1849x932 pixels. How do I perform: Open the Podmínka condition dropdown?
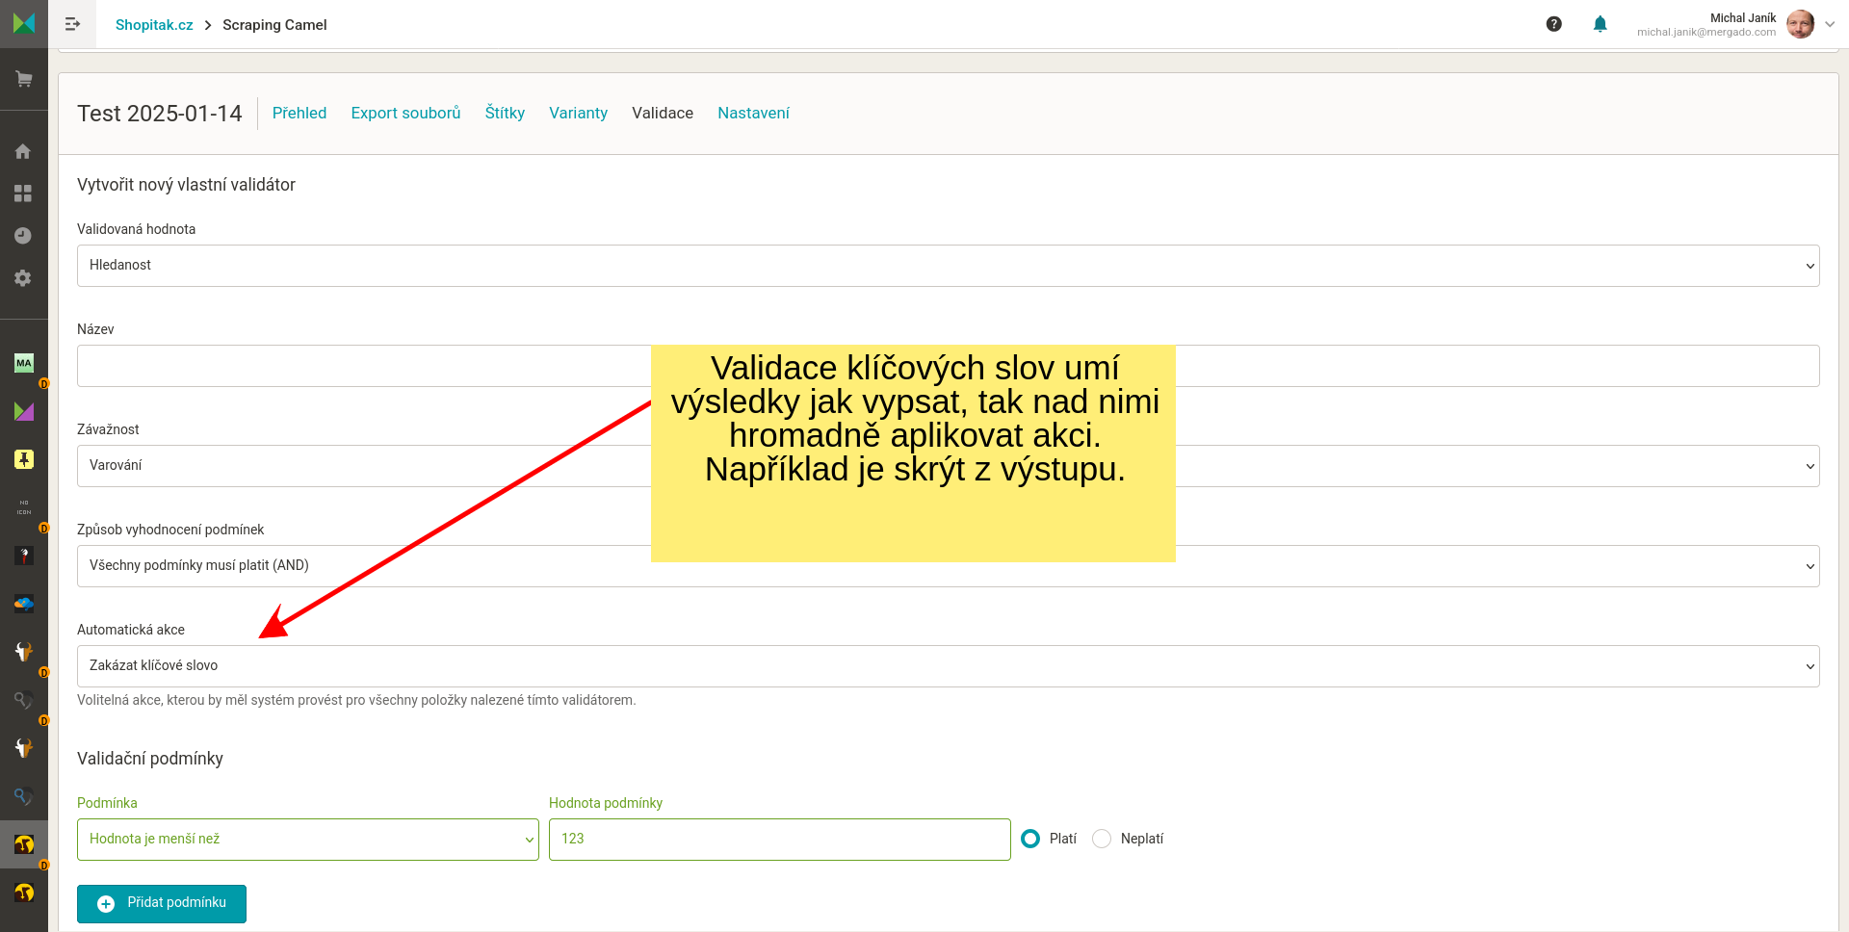tap(307, 840)
